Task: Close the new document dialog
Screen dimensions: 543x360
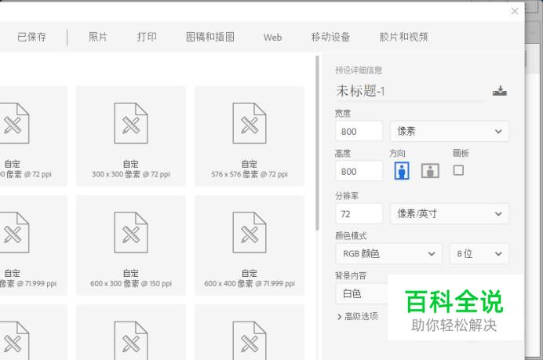Action: point(515,12)
